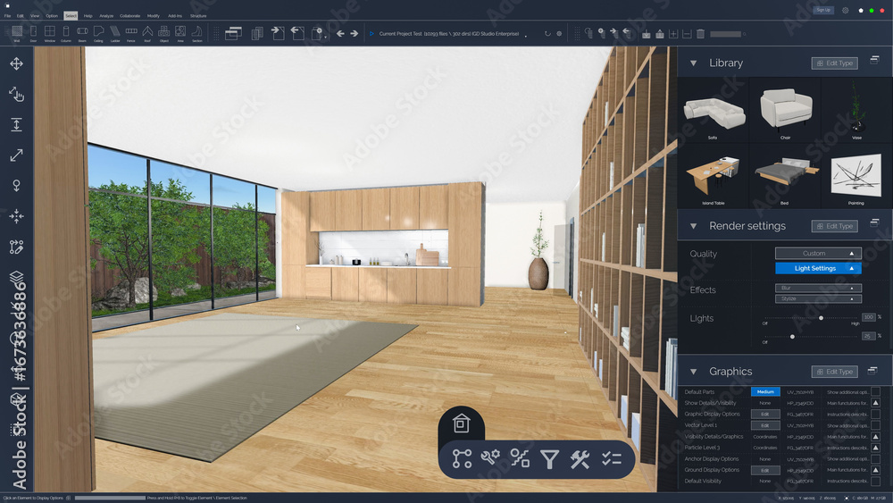Click Edit Type in Graphics panel
Viewport: 893px width, 503px height.
834,372
